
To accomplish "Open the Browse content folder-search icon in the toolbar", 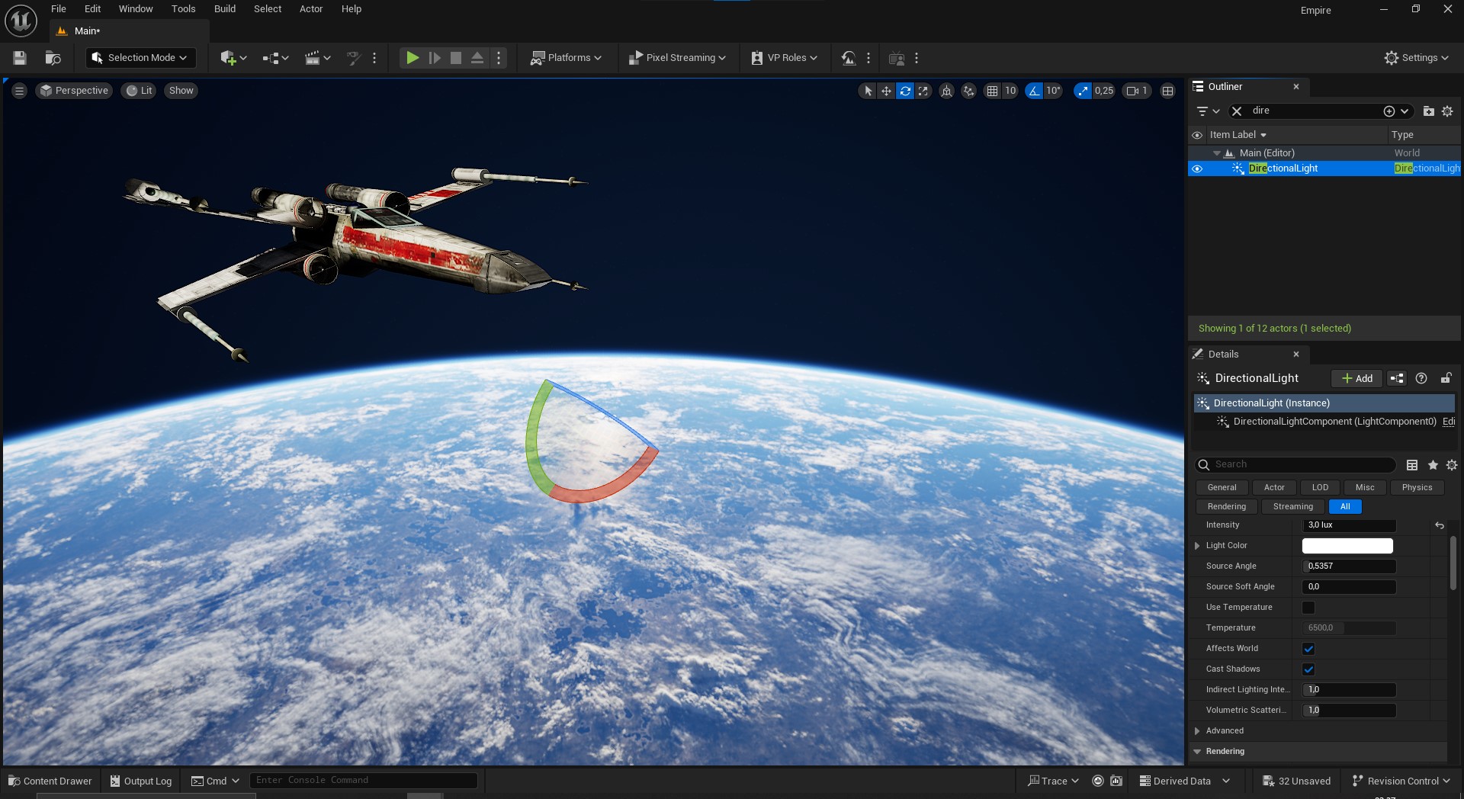I will [53, 58].
